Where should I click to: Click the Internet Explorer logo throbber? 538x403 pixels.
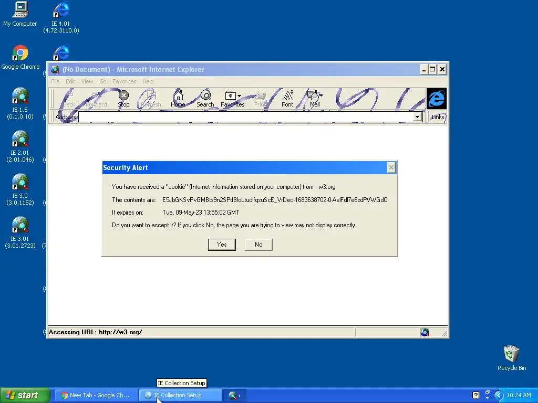tap(437, 99)
